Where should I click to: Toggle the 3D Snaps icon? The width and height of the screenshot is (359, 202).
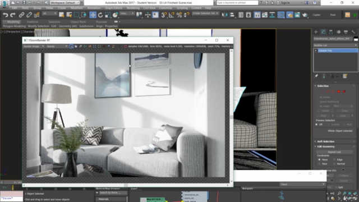pyautogui.click(x=164, y=15)
